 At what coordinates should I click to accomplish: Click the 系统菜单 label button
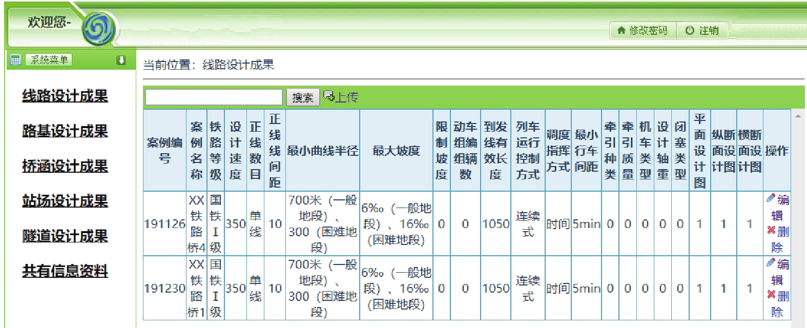[49, 60]
